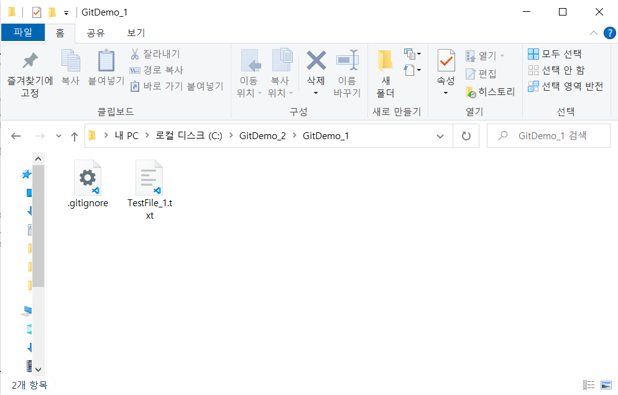Click the GitDemo_1 검색 search box

(x=548, y=136)
